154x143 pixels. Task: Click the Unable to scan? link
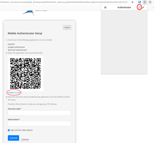[x=14, y=93]
